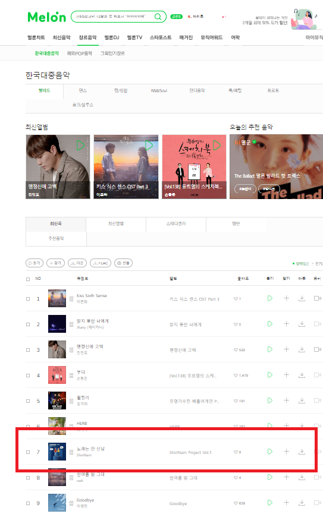The height and width of the screenshot is (514, 323).
Task: Like song number 9 Goodbye heart icon
Action: pyautogui.click(x=236, y=503)
